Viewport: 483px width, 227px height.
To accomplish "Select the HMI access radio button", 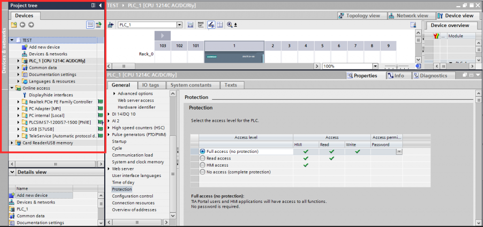I will pos(202,165).
